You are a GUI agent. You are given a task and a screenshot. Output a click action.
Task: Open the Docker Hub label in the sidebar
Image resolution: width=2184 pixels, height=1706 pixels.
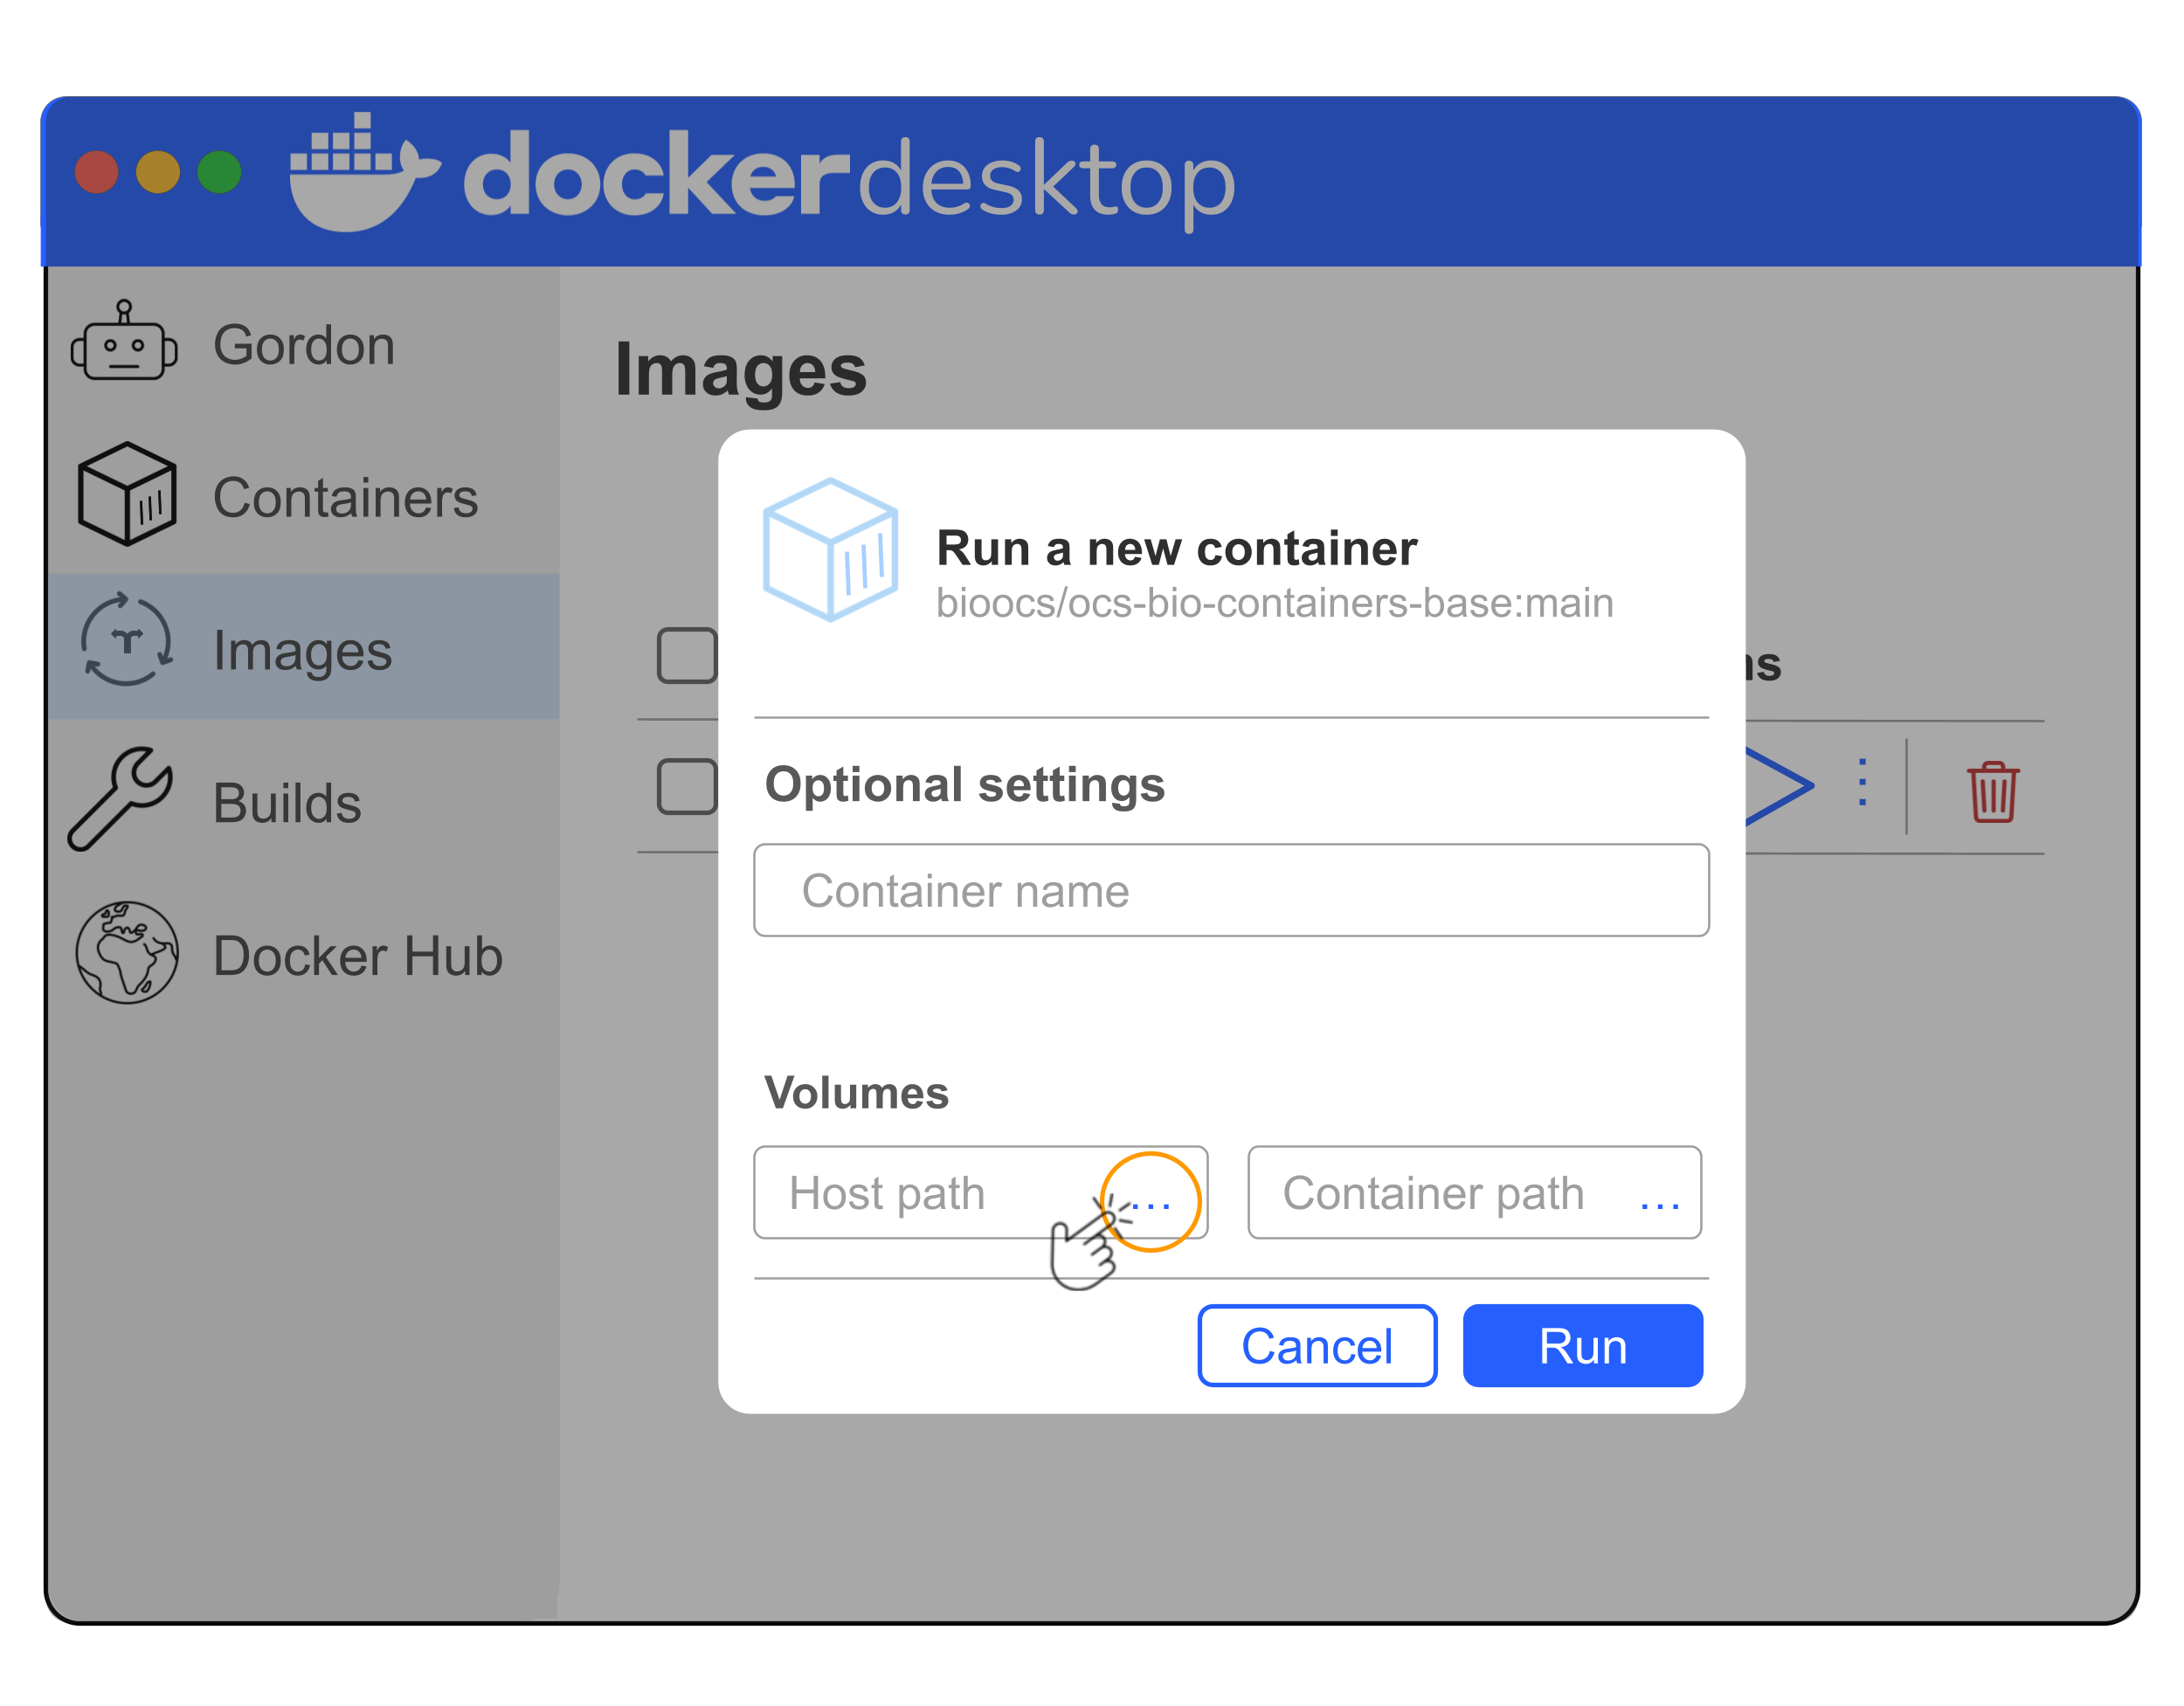357,956
